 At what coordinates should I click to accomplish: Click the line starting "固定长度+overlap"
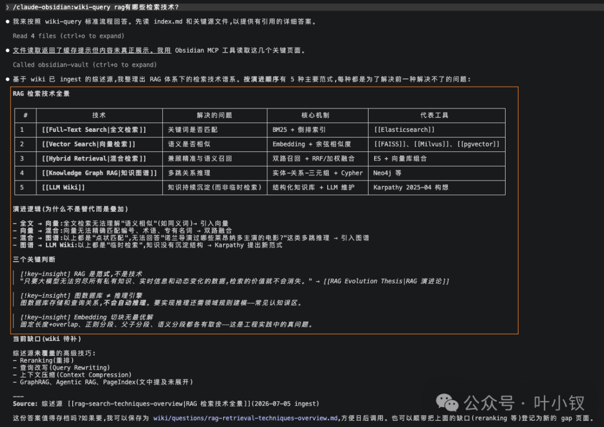coord(166,325)
